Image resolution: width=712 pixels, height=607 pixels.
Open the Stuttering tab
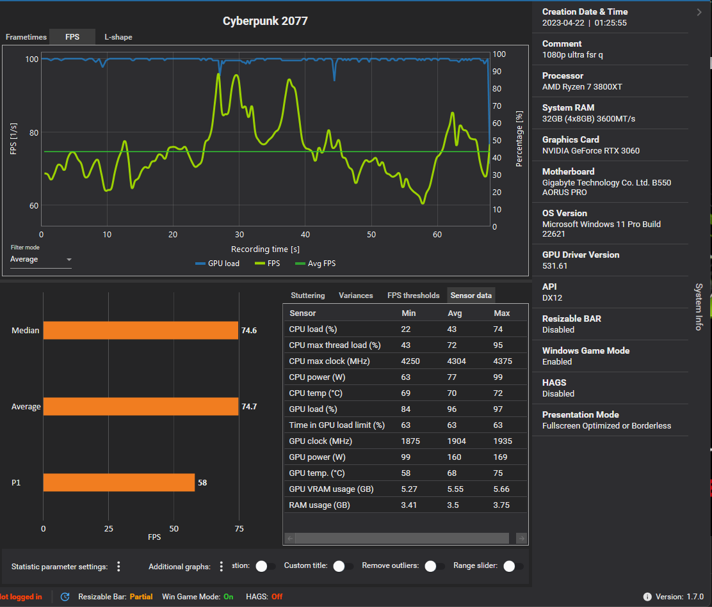(x=308, y=296)
